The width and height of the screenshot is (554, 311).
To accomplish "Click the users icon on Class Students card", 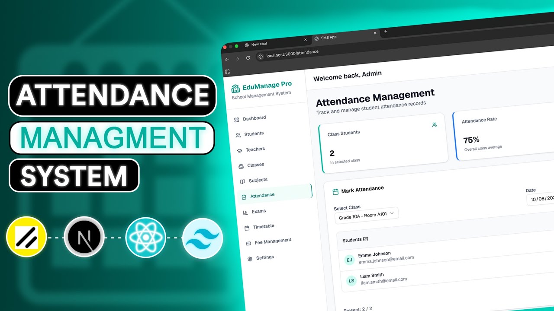I will [x=435, y=125].
